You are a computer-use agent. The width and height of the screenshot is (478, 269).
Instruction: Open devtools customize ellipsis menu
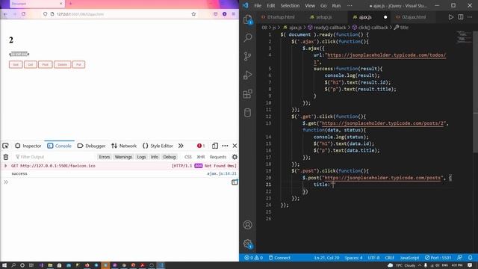pos(225,146)
